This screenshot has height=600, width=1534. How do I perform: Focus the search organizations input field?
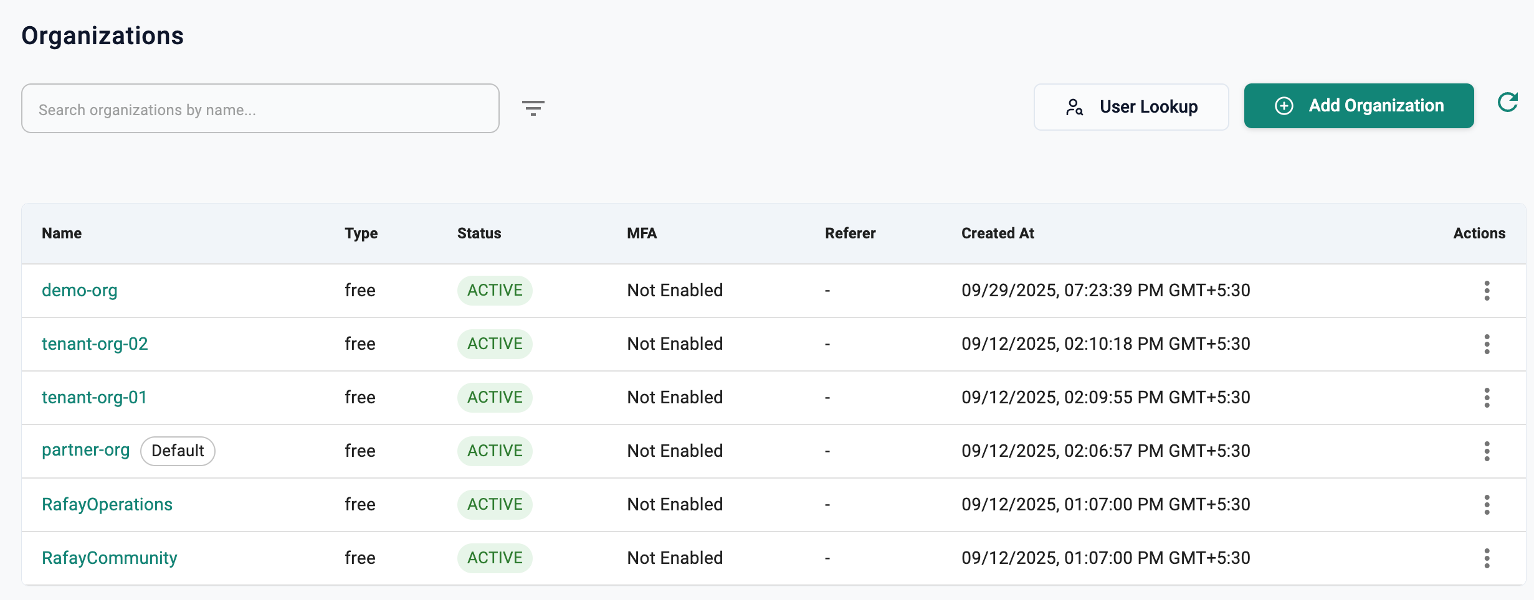[260, 109]
